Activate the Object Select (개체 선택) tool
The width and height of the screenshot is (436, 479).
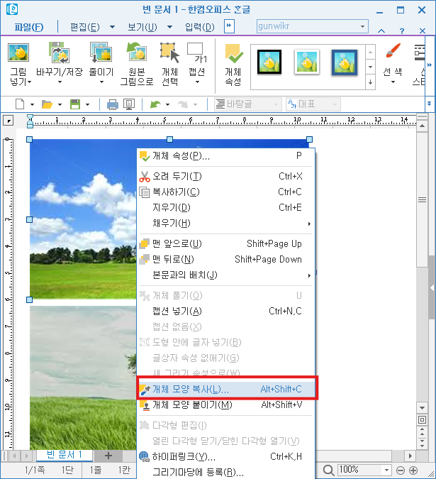point(169,55)
